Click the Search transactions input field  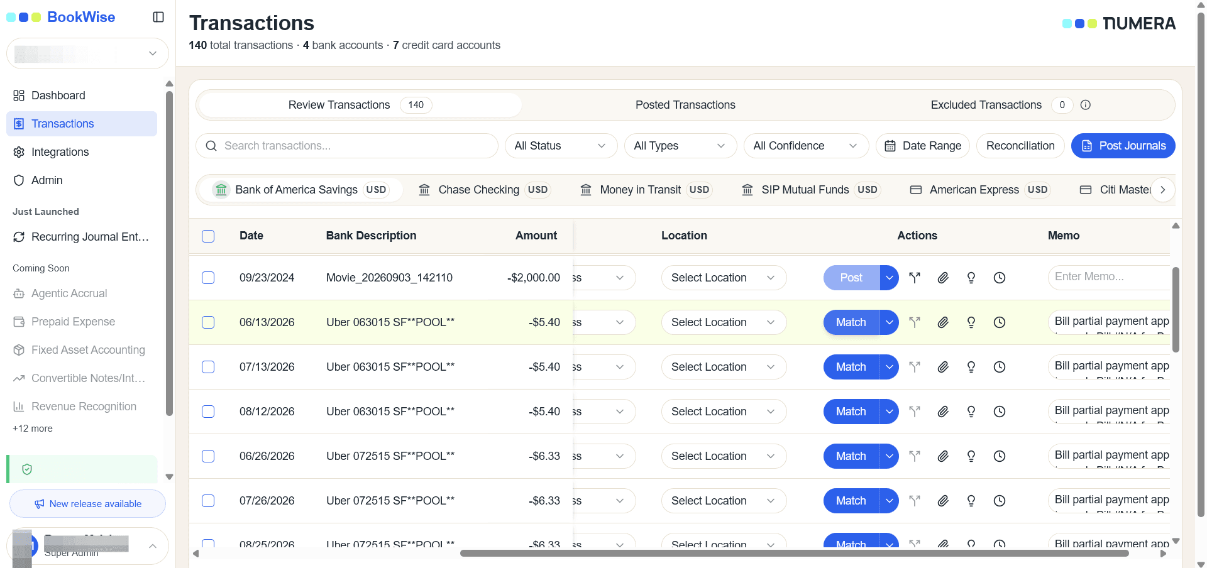(347, 146)
